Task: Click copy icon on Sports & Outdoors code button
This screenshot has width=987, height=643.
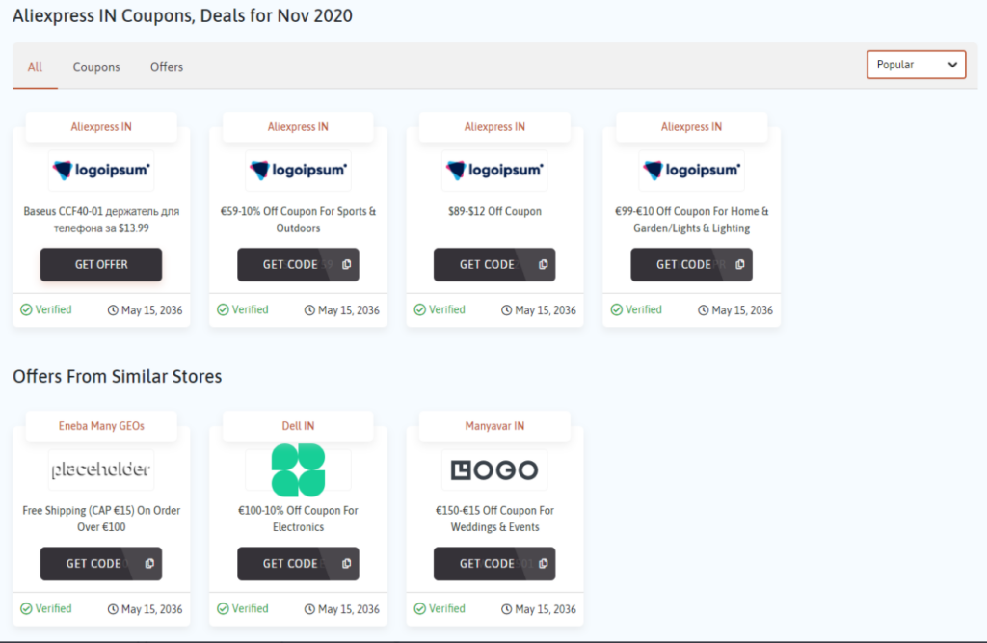Action: (x=346, y=264)
